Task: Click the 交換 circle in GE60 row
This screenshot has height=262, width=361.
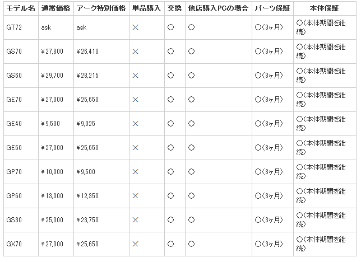Action: tap(170, 147)
